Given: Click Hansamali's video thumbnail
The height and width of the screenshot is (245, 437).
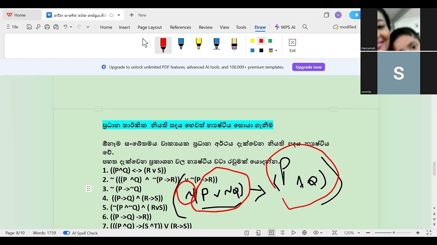Looking at the screenshot, I should tap(398, 30).
